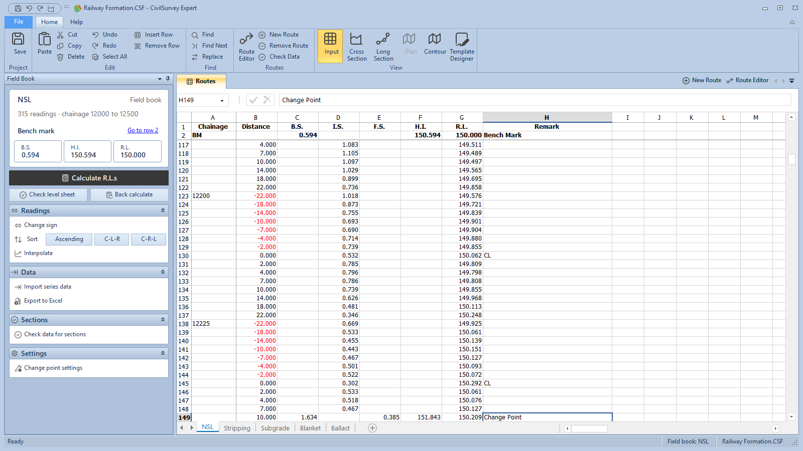Image resolution: width=803 pixels, height=451 pixels.
Task: Switch to the Subgrade sheet tab
Action: (275, 428)
